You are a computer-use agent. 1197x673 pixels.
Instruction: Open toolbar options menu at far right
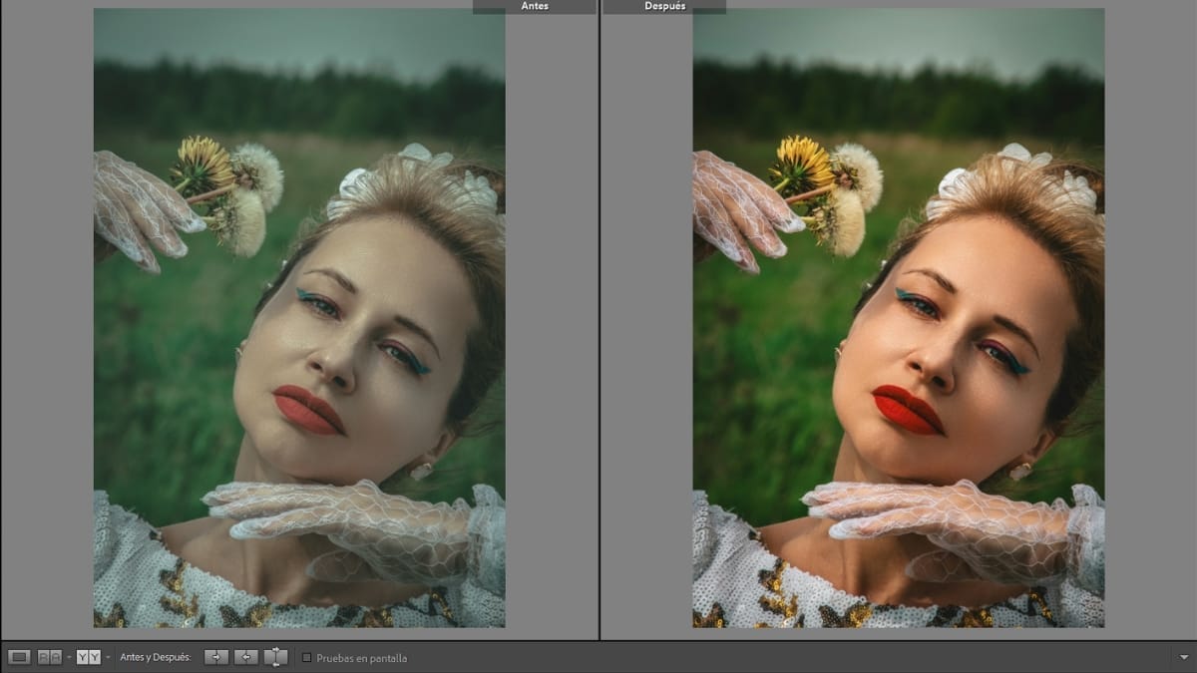tap(1183, 658)
